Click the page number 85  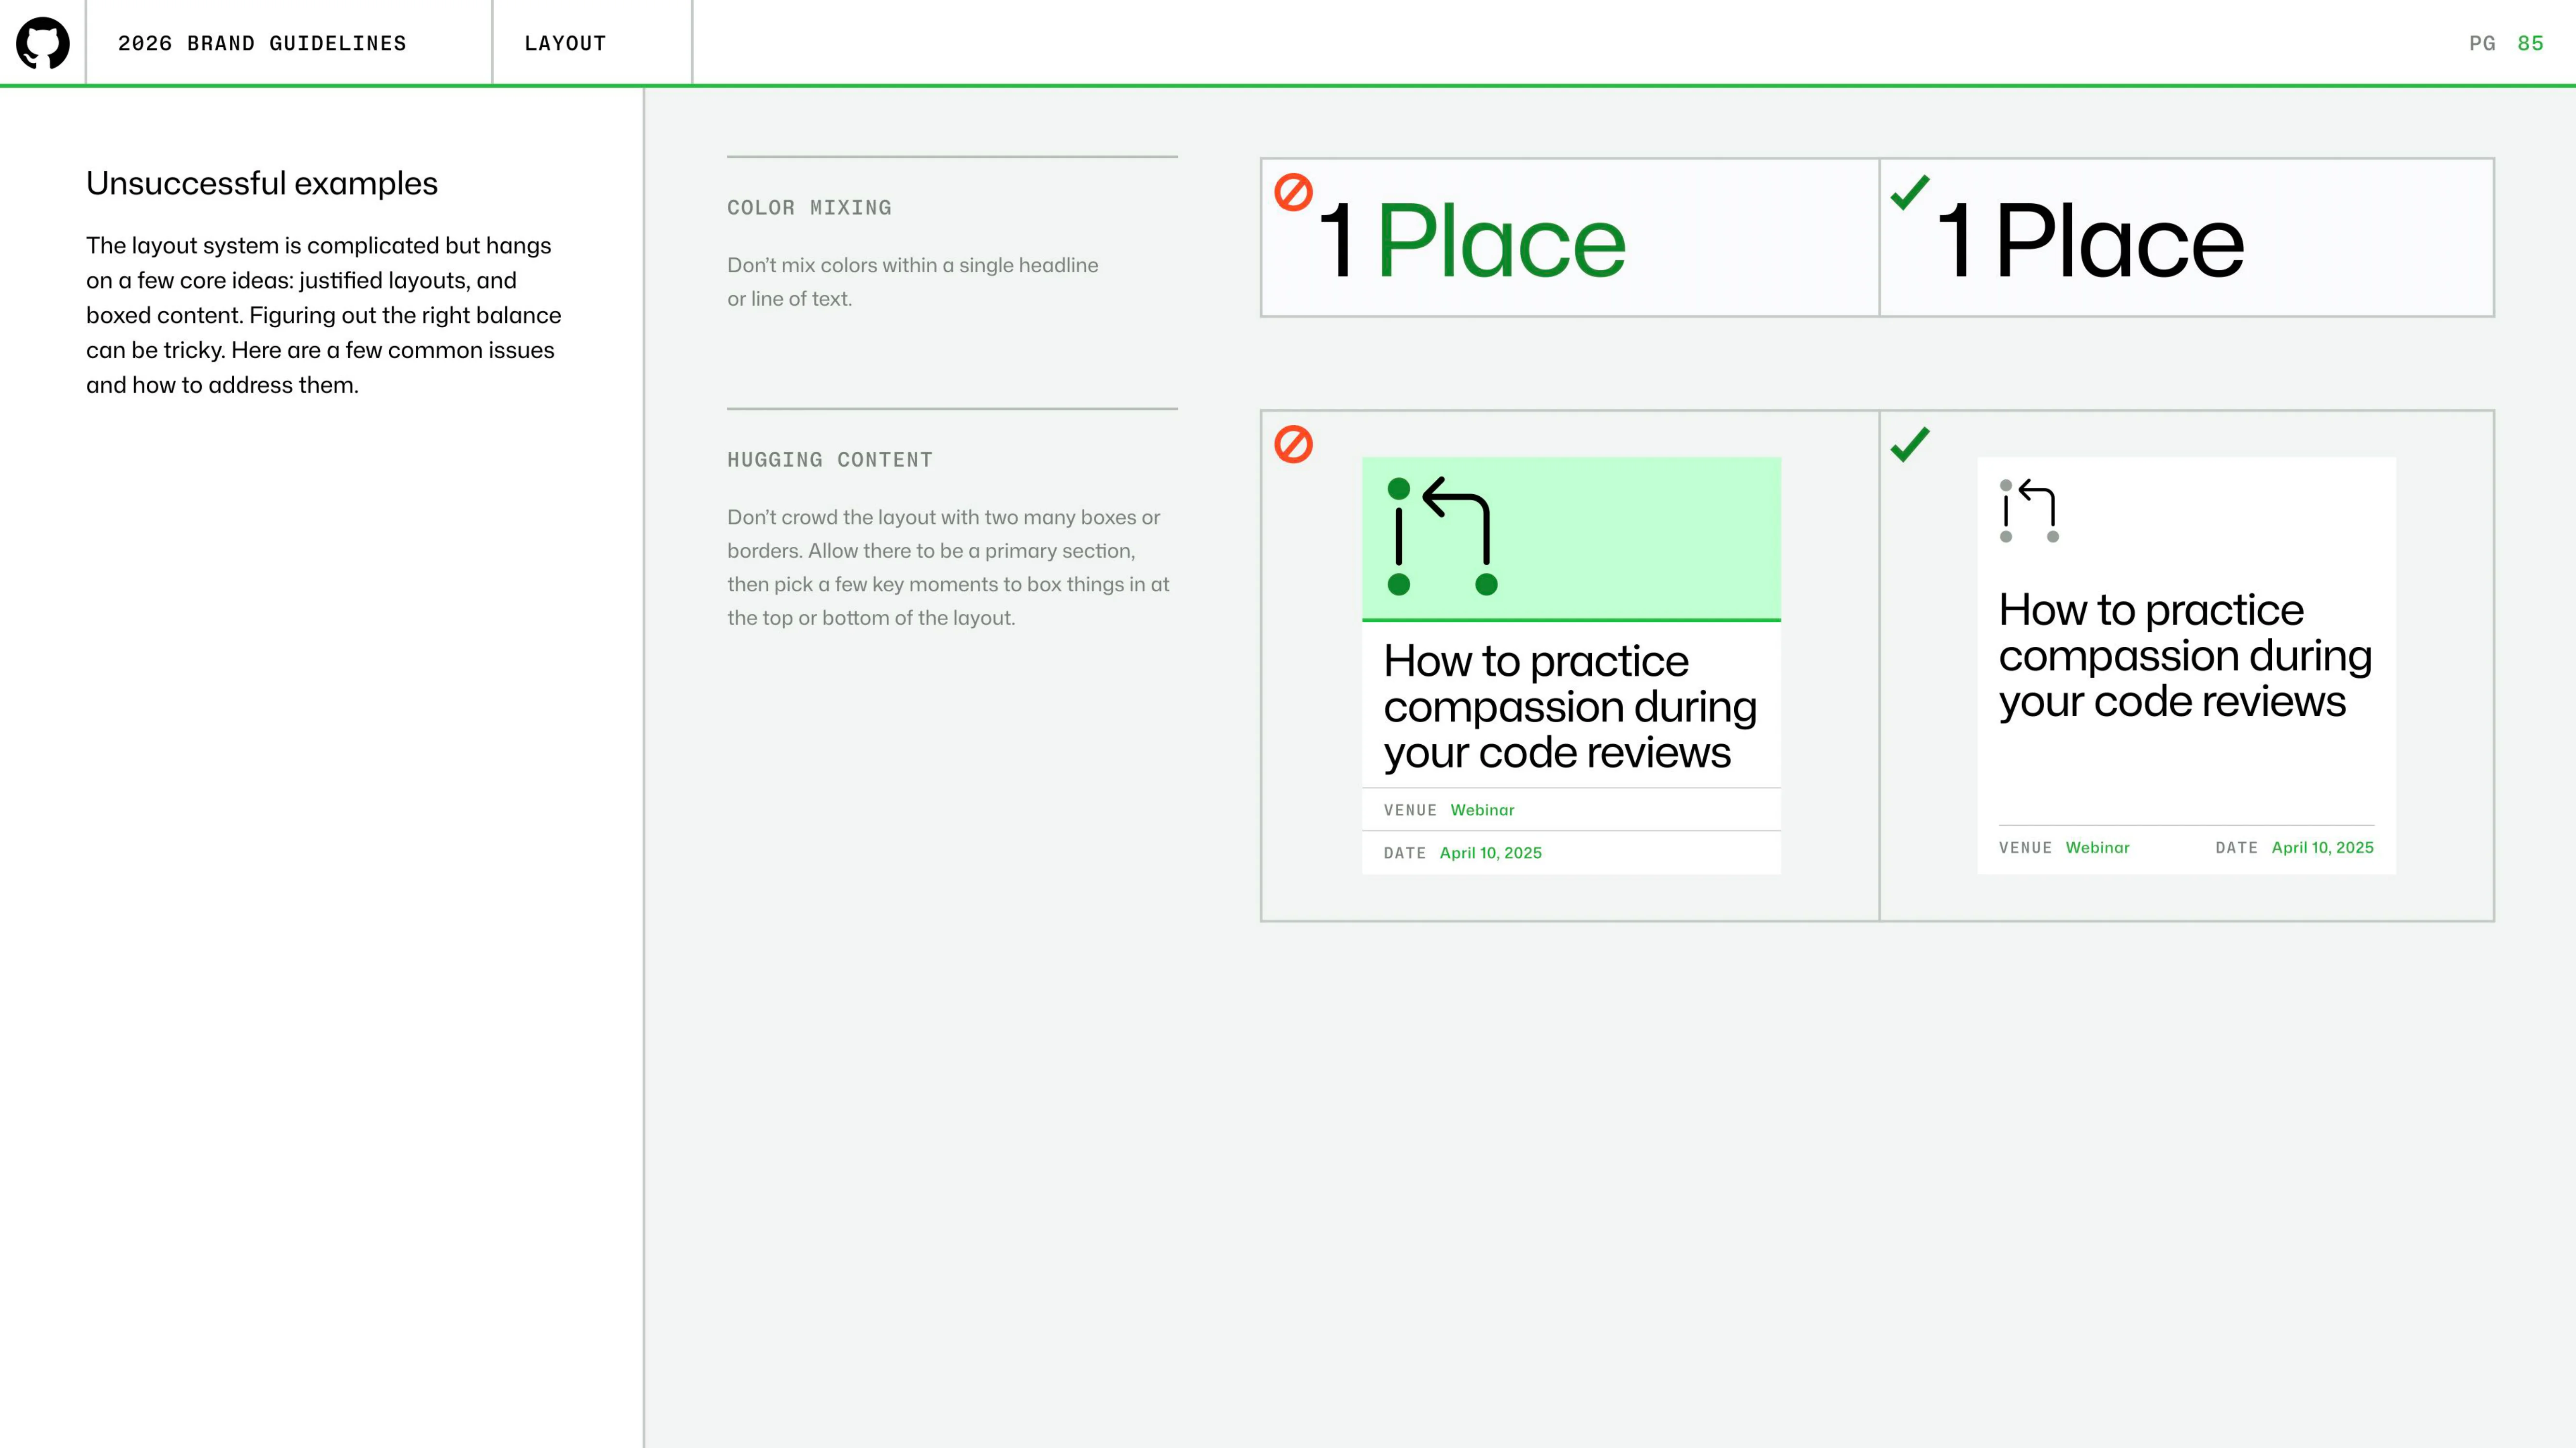pos(2530,43)
